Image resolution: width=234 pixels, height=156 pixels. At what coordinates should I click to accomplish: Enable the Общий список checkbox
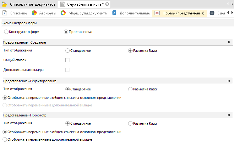click(x=67, y=60)
